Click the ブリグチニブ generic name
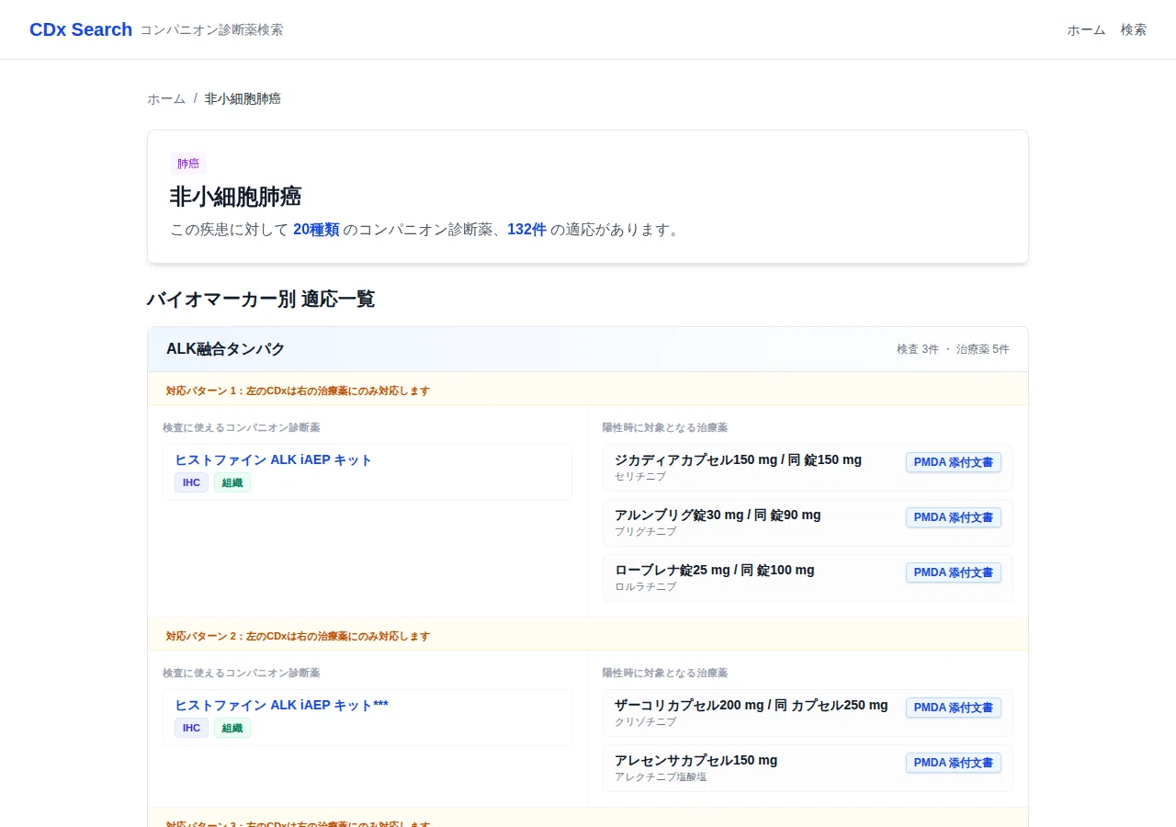The width and height of the screenshot is (1176, 827). pos(646,531)
